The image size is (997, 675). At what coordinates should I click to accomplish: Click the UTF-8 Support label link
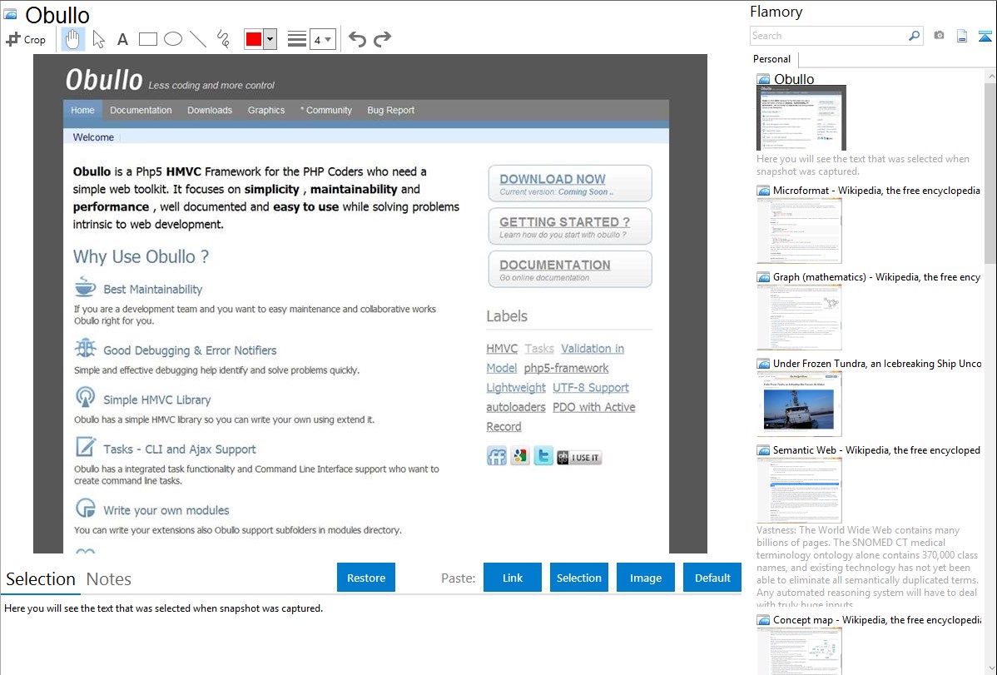click(591, 388)
